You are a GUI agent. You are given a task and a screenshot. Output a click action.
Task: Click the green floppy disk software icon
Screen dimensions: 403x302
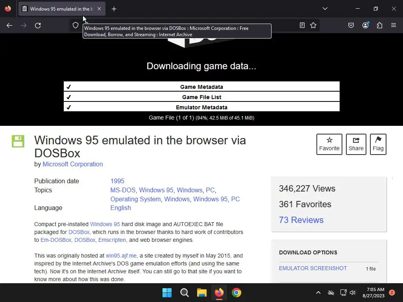pos(18,141)
